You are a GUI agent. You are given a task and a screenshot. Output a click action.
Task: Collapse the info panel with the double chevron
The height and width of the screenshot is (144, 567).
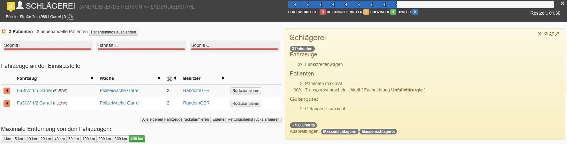click(546, 34)
